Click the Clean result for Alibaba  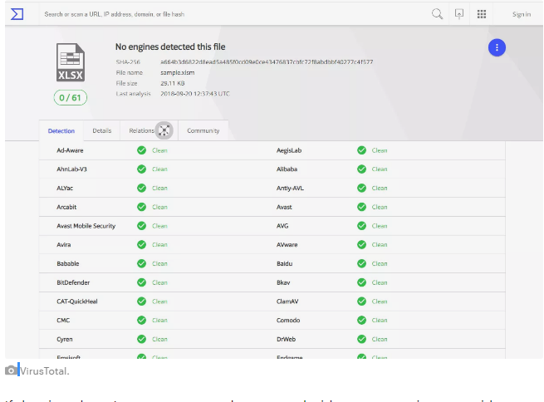point(380,169)
